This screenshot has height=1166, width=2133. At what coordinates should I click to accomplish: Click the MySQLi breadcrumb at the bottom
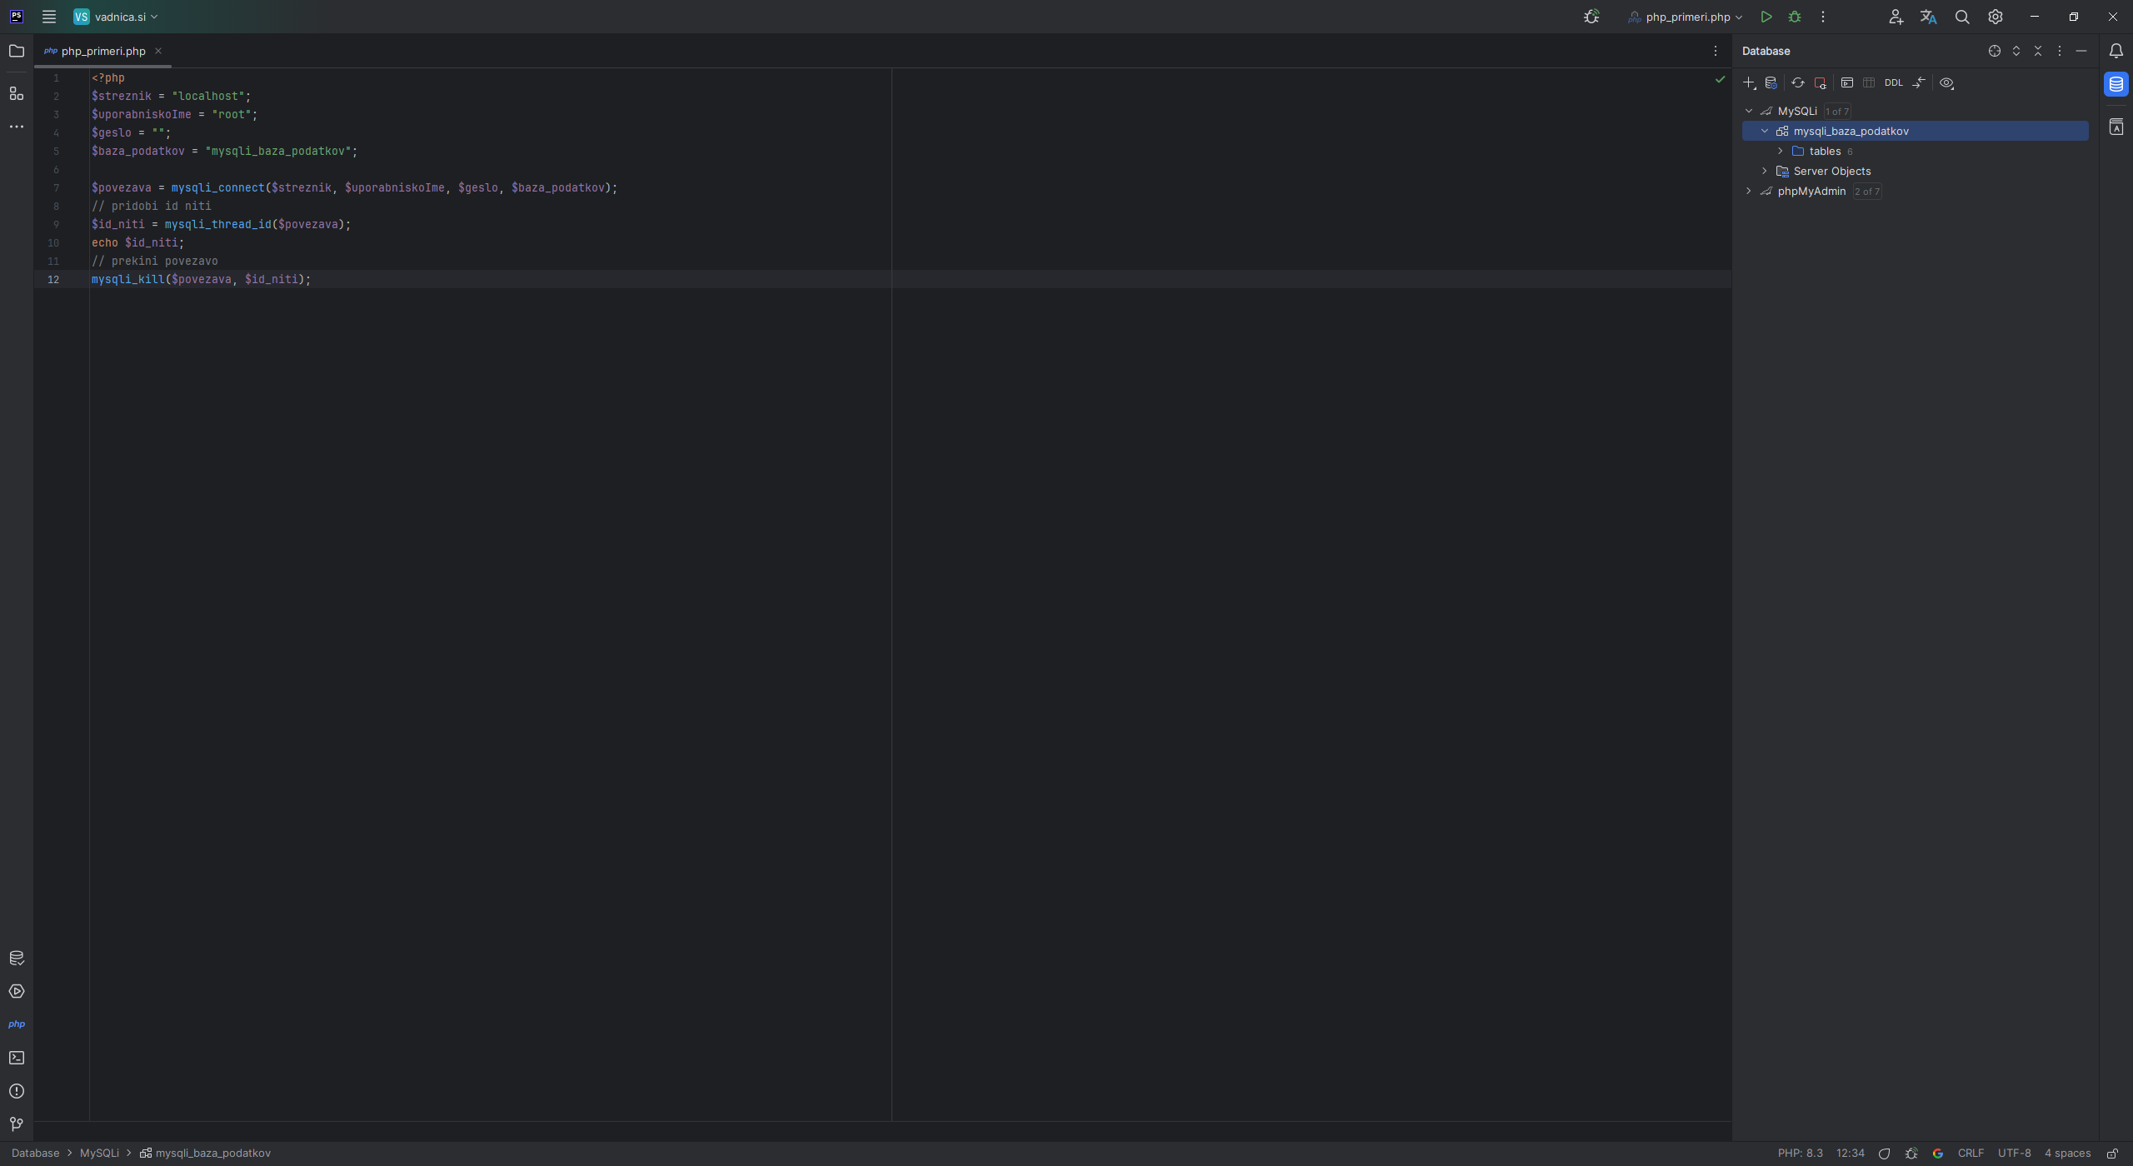pos(100,1153)
